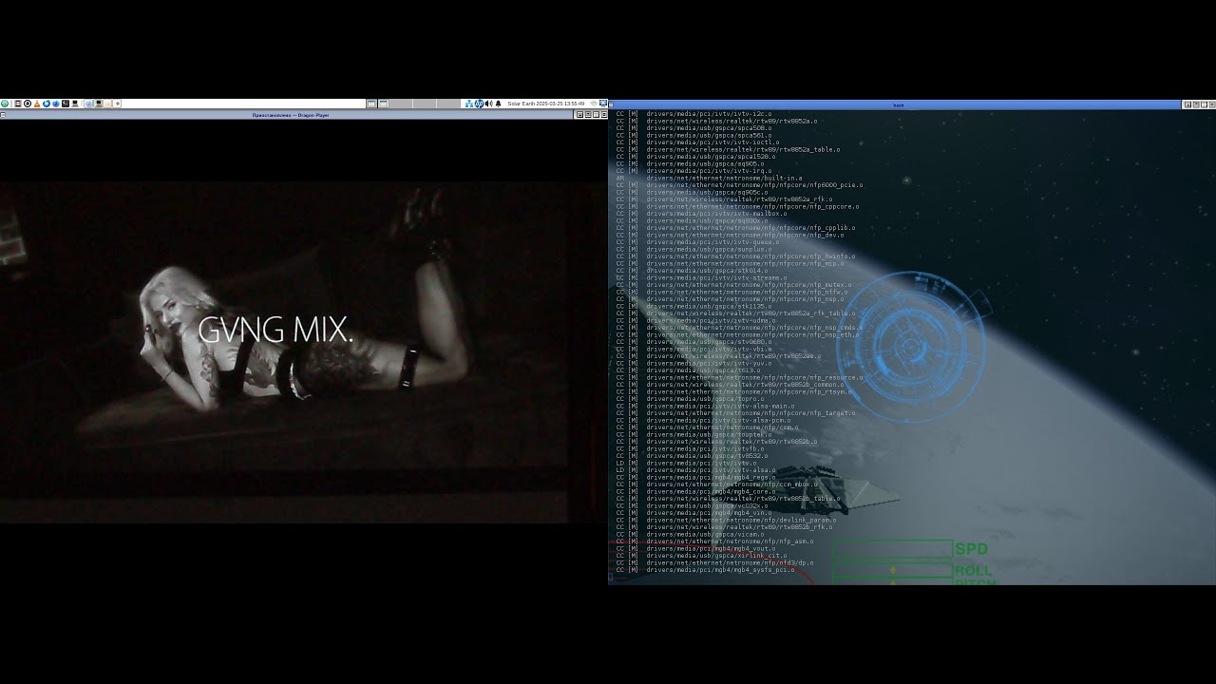Image resolution: width=1216 pixels, height=684 pixels.
Task: Maximize the Dragon Player window
Action: pyautogui.click(x=596, y=114)
